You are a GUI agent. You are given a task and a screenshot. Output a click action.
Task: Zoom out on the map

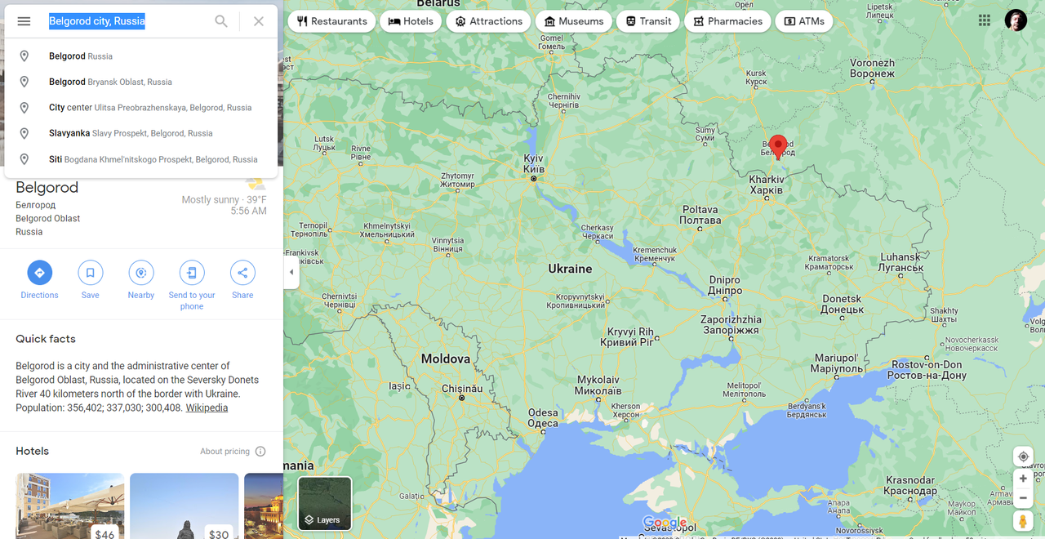1023,498
